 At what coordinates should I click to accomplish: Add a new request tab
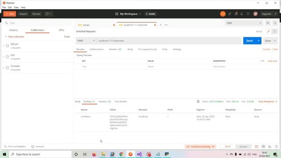(x=161, y=25)
